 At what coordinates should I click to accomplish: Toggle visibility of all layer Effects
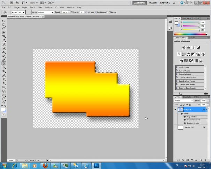[182, 113]
